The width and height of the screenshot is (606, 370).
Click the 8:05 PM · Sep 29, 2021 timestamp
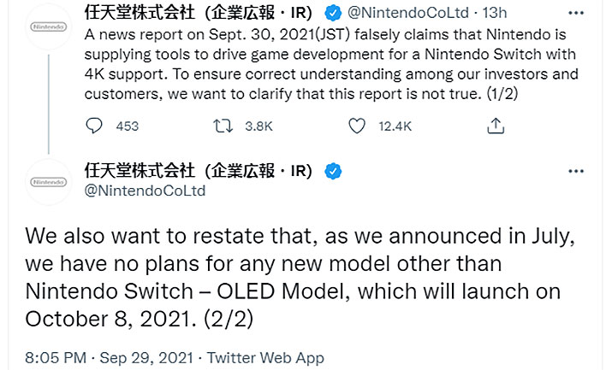[109, 358]
